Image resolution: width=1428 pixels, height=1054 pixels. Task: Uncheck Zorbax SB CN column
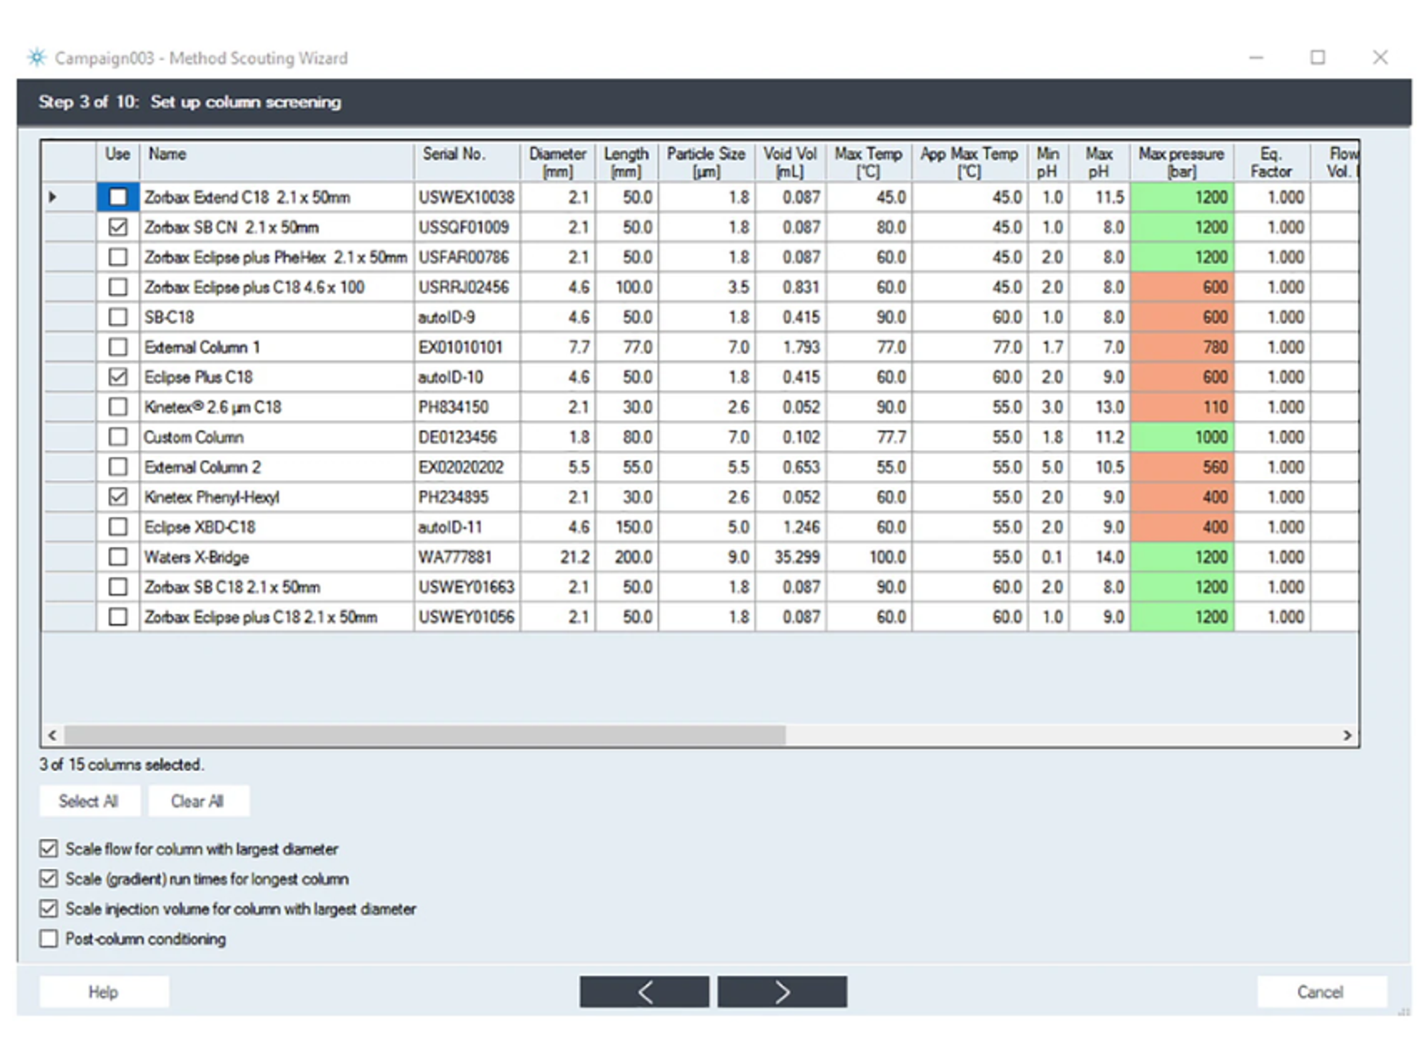coord(118,227)
